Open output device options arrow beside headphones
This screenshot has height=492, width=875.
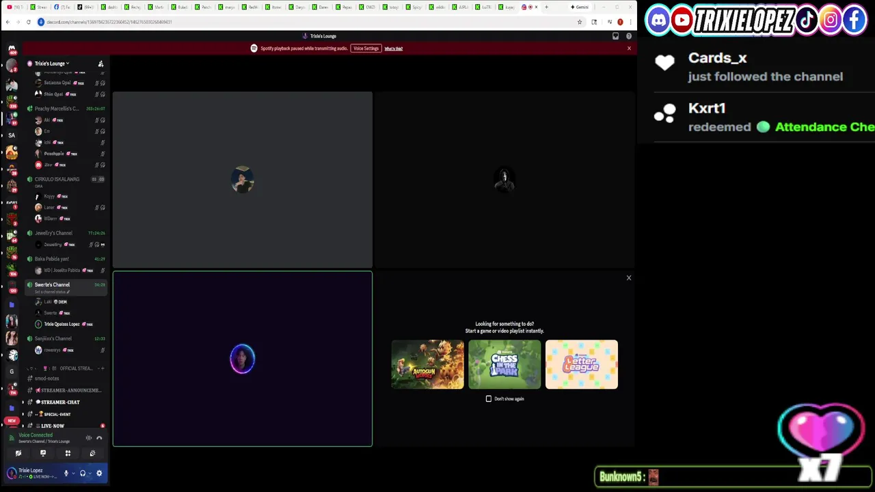click(90, 473)
